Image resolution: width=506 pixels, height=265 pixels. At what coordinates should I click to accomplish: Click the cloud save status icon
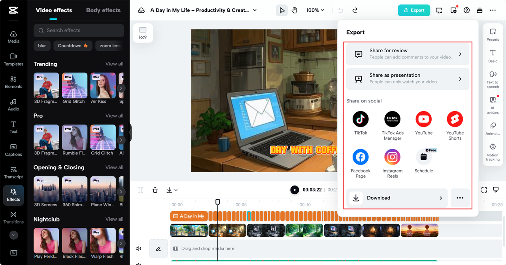(x=141, y=10)
